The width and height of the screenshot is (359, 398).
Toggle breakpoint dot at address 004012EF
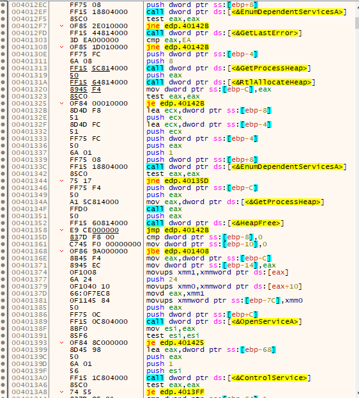point(3,12)
